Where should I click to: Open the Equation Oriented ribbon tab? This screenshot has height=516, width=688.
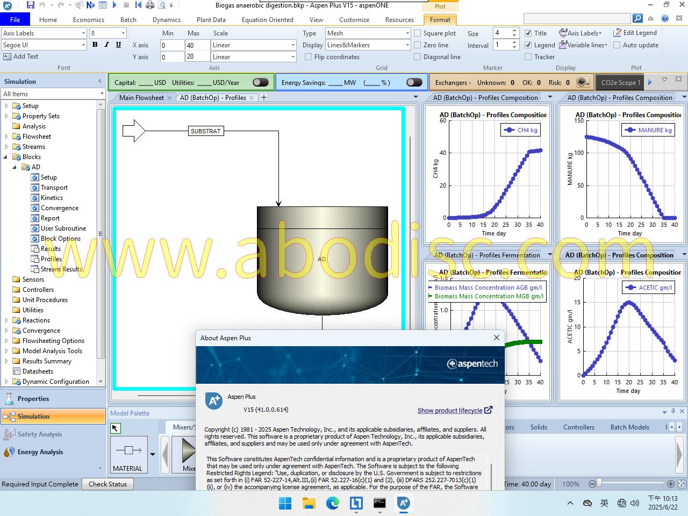coord(268,20)
